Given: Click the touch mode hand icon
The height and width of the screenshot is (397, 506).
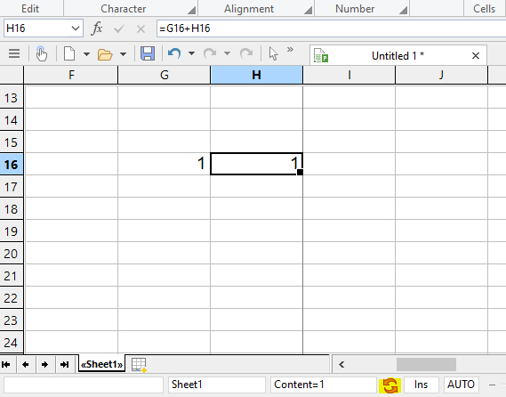Looking at the screenshot, I should pos(42,53).
